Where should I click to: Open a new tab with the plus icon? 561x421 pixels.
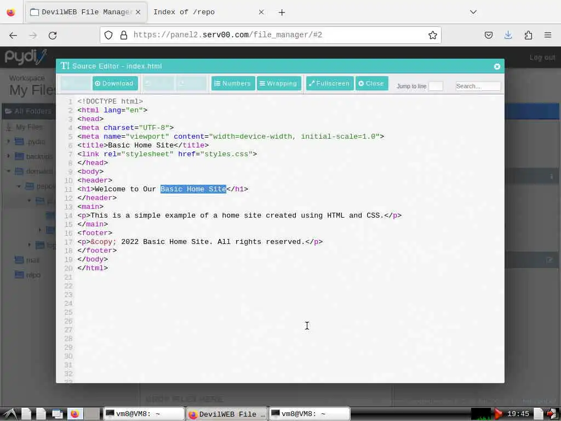click(x=282, y=13)
